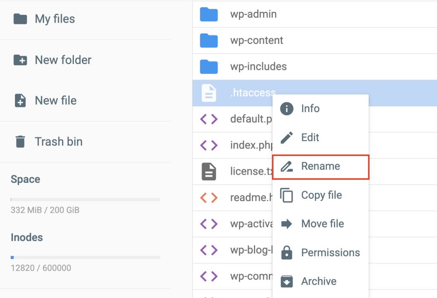Click the lock icon next to Permissions
Image resolution: width=437 pixels, height=298 pixels.
pos(287,252)
